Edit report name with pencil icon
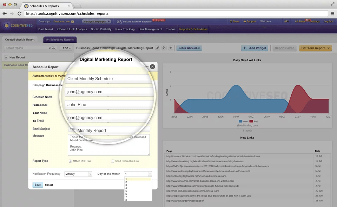 coord(158,48)
